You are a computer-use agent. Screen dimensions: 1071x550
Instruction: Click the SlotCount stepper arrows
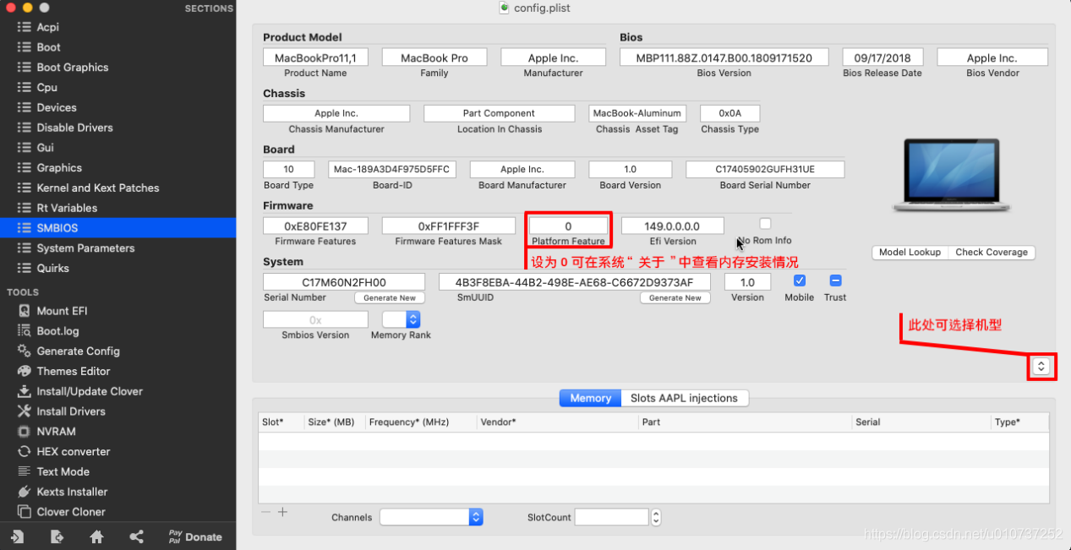[x=656, y=517]
